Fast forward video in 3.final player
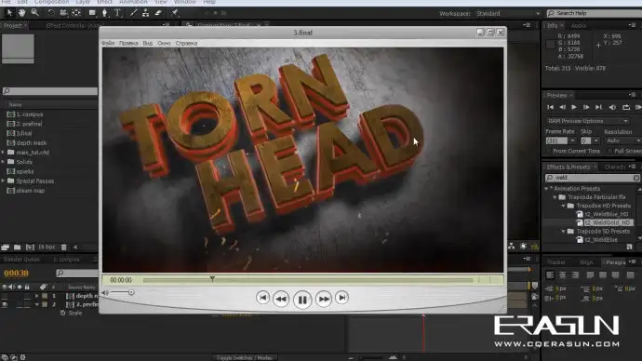 324,299
